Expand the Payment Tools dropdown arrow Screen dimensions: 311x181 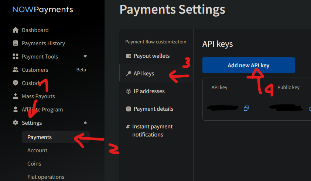pos(85,56)
